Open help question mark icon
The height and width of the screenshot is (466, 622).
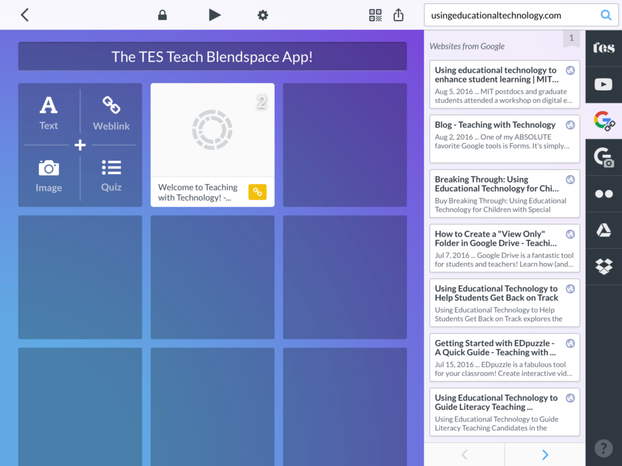coord(603,448)
